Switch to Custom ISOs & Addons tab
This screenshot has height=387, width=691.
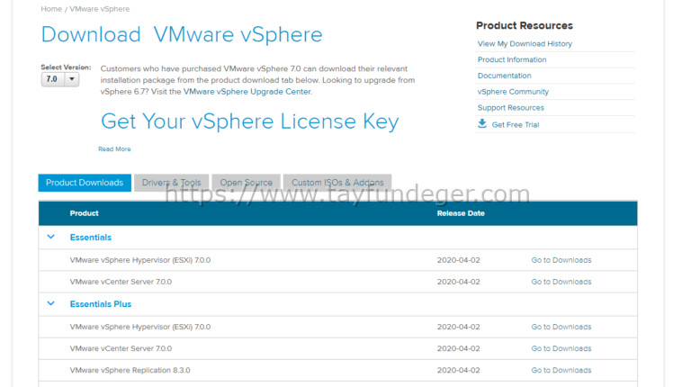coord(337,183)
